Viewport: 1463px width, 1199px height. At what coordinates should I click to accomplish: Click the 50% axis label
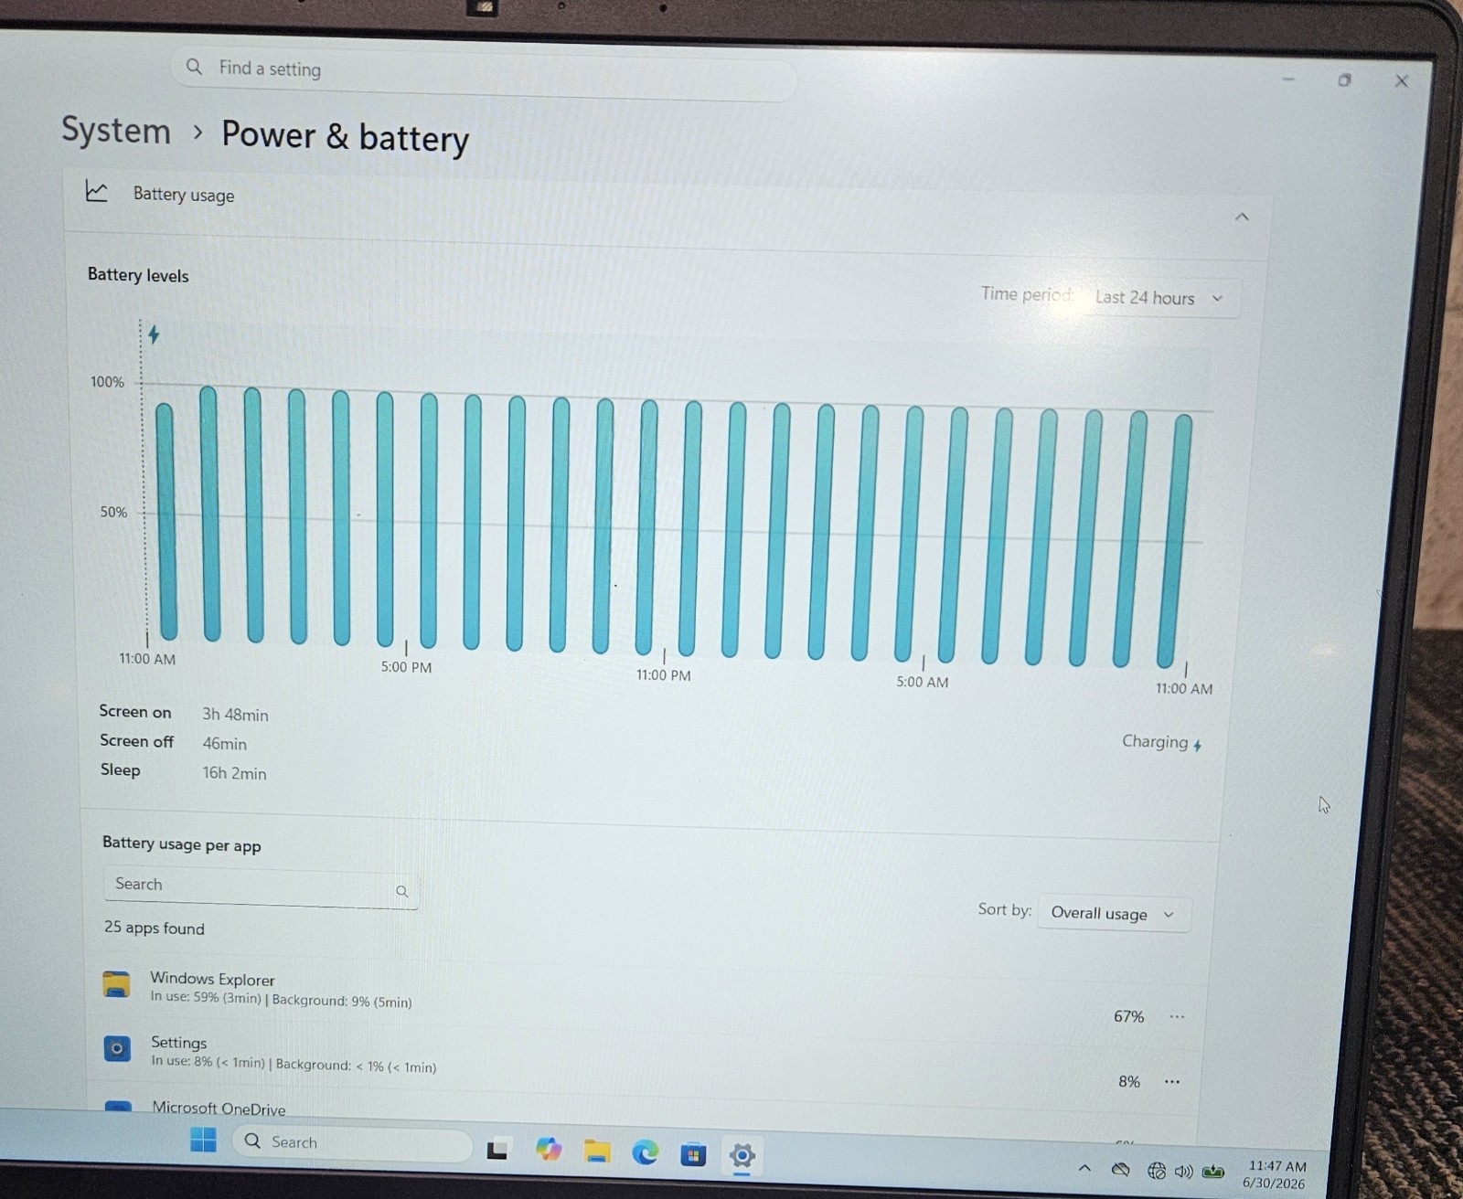click(x=113, y=512)
